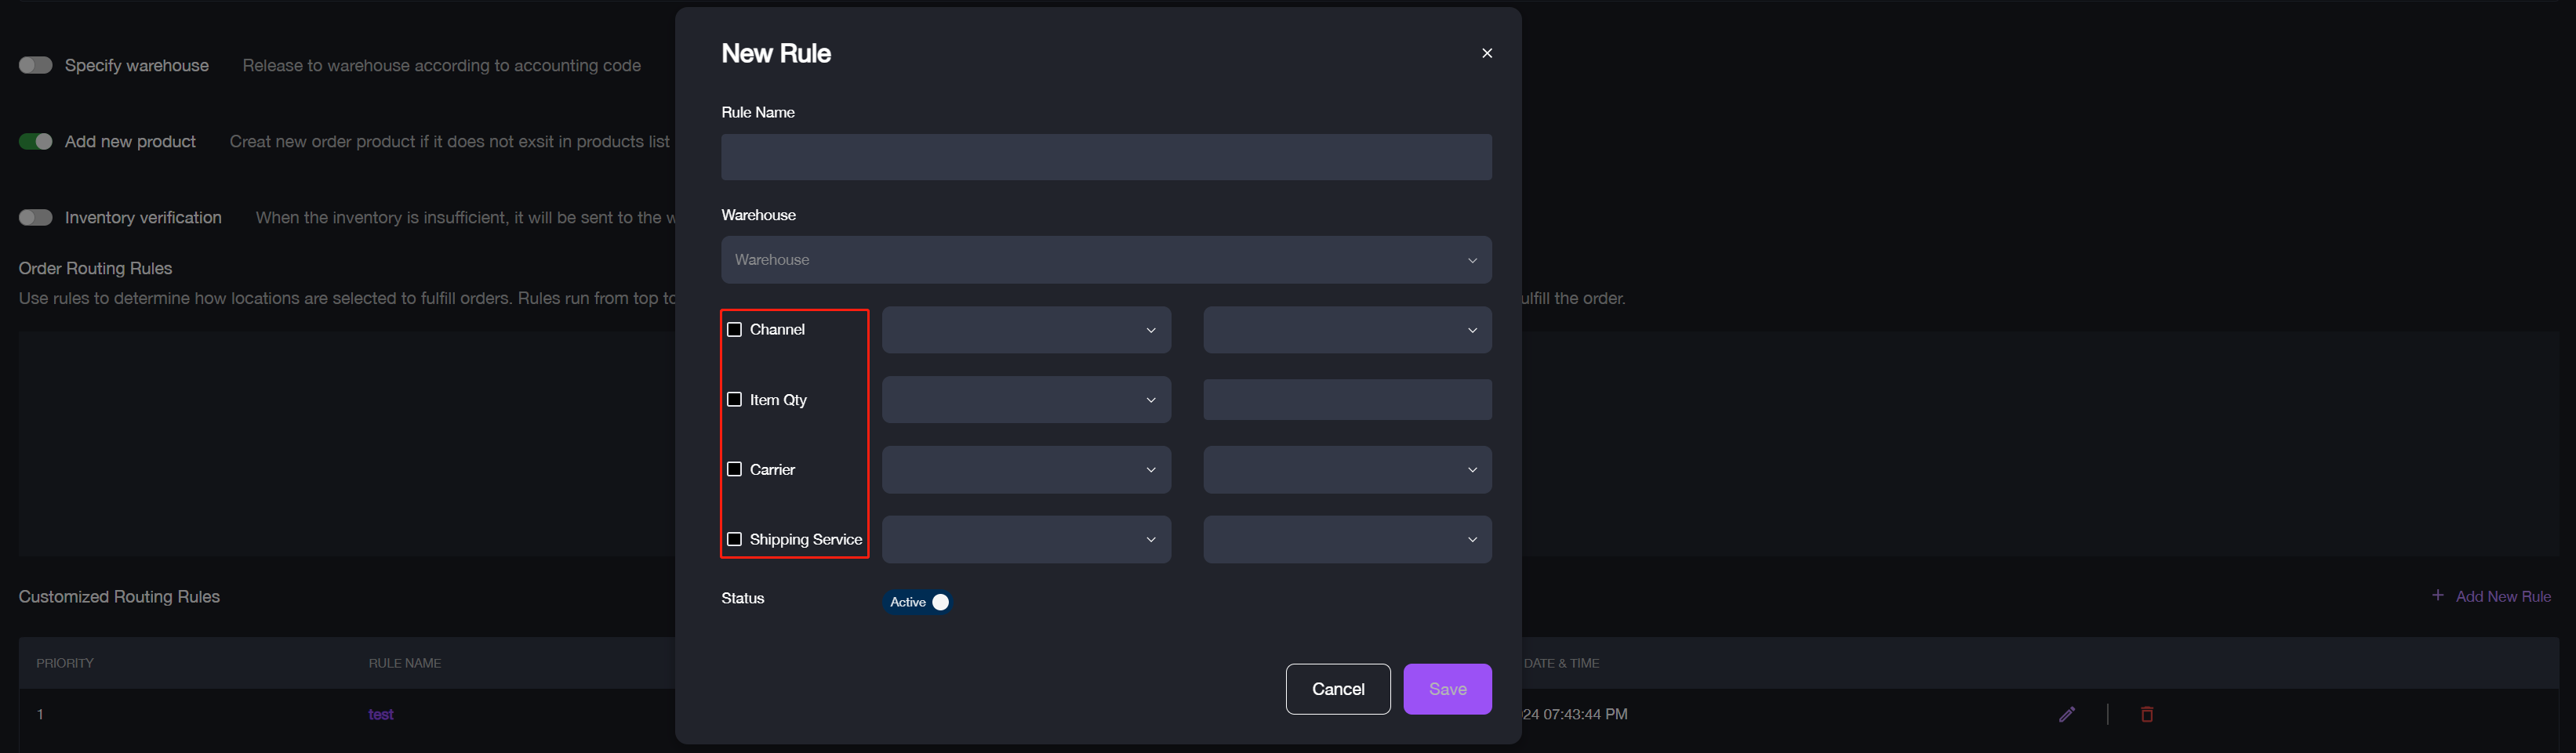Enable the Item Qty checkbox
The width and height of the screenshot is (2576, 753).
(x=734, y=400)
